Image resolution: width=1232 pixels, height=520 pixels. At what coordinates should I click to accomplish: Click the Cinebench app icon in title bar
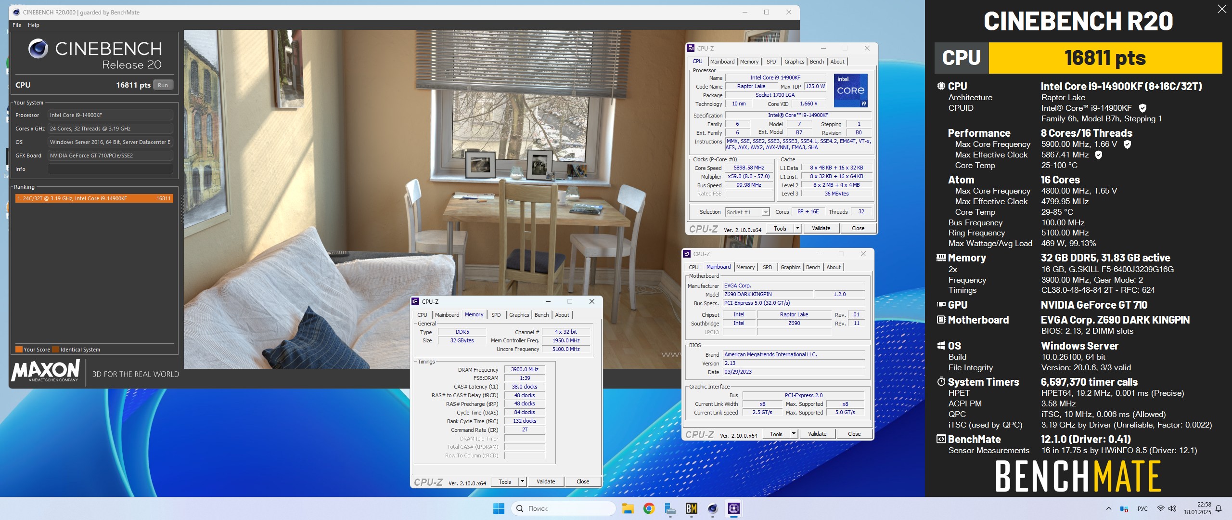(16, 12)
